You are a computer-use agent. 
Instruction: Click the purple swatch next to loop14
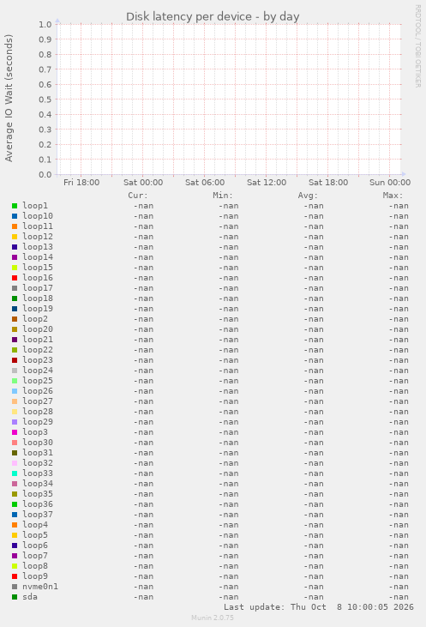coord(15,257)
